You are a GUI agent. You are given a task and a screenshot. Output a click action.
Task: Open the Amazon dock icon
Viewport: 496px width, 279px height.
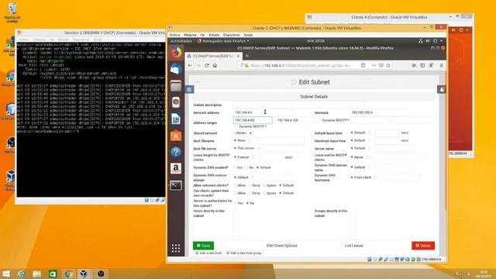pyautogui.click(x=176, y=169)
